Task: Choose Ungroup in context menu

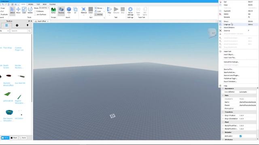Action: (238, 25)
